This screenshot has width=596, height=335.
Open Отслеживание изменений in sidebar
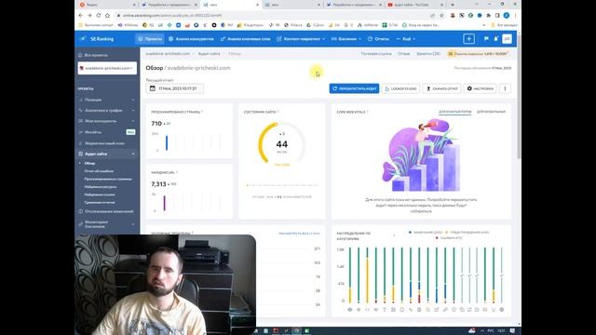(x=107, y=211)
